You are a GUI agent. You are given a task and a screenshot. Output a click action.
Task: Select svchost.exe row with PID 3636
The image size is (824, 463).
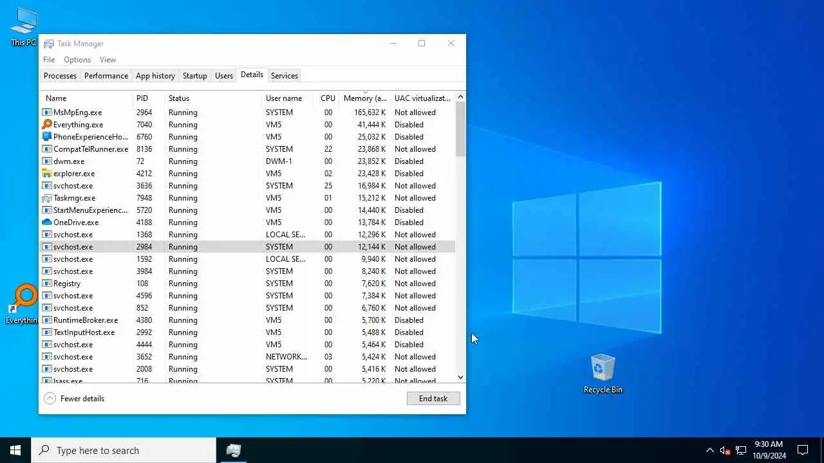[x=248, y=185]
